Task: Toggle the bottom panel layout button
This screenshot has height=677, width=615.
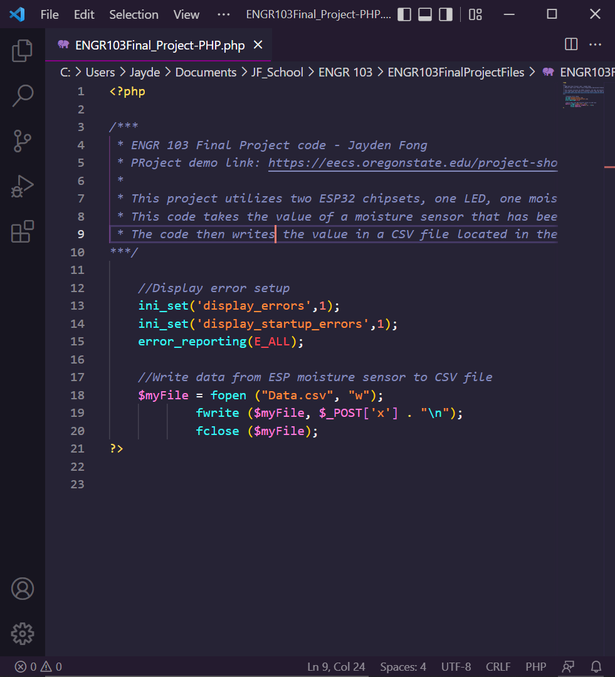Action: click(425, 14)
